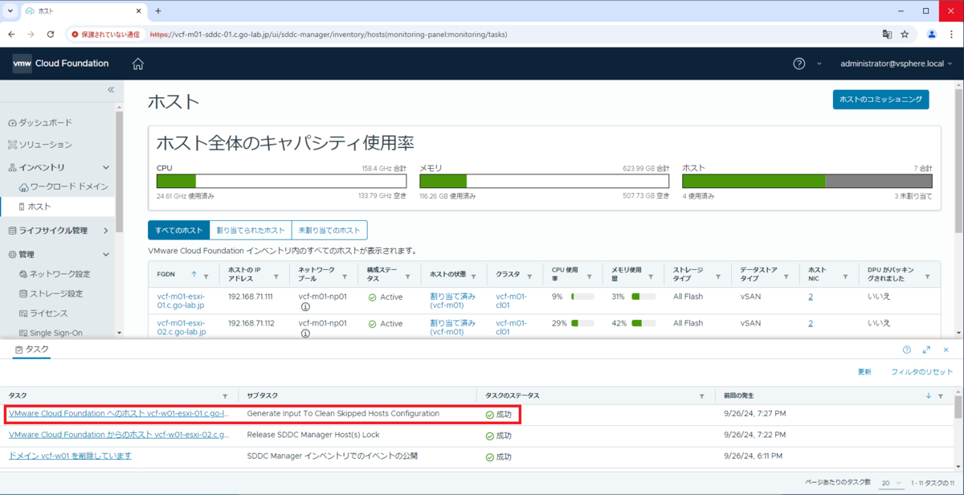Filter the ホストの IP アドレス column
This screenshot has height=495, width=964.
click(x=276, y=276)
